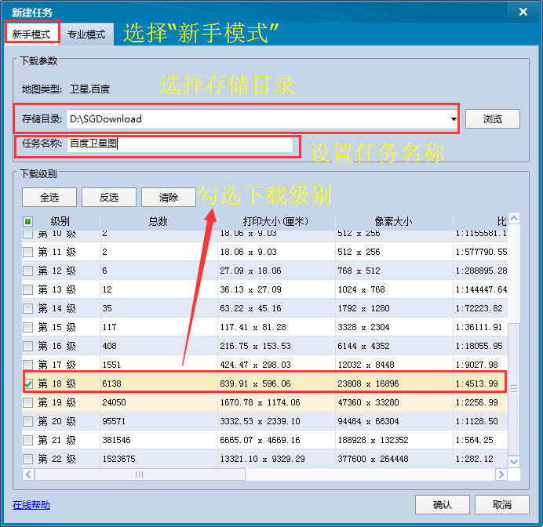543x527 pixels.
Task: Close the 新建任务 dialog window
Action: coord(523,11)
